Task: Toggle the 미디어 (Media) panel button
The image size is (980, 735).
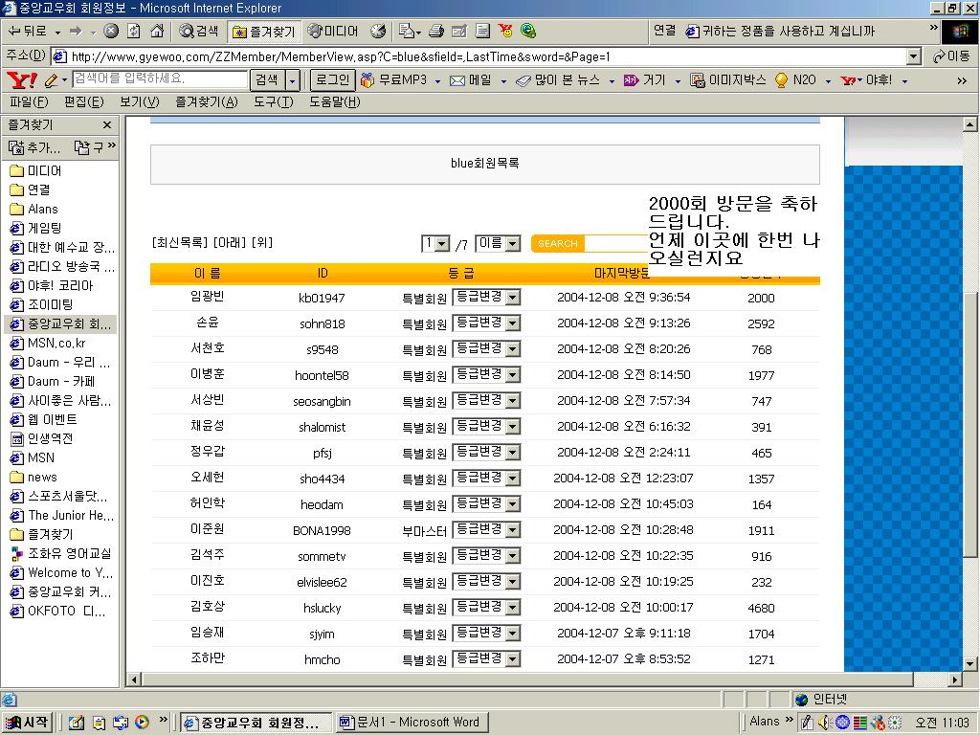Action: (x=333, y=31)
